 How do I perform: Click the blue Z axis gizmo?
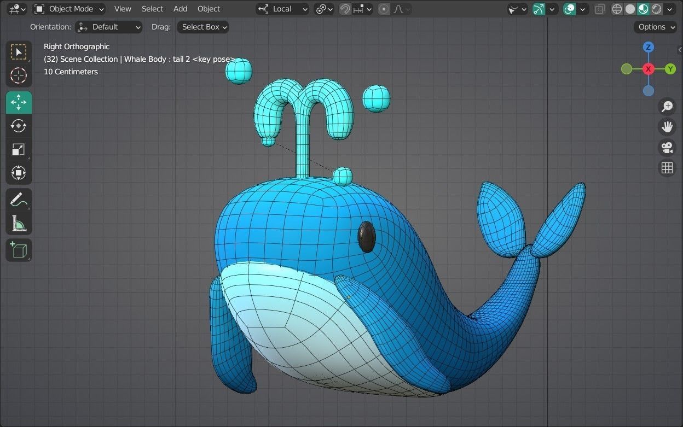(x=649, y=47)
